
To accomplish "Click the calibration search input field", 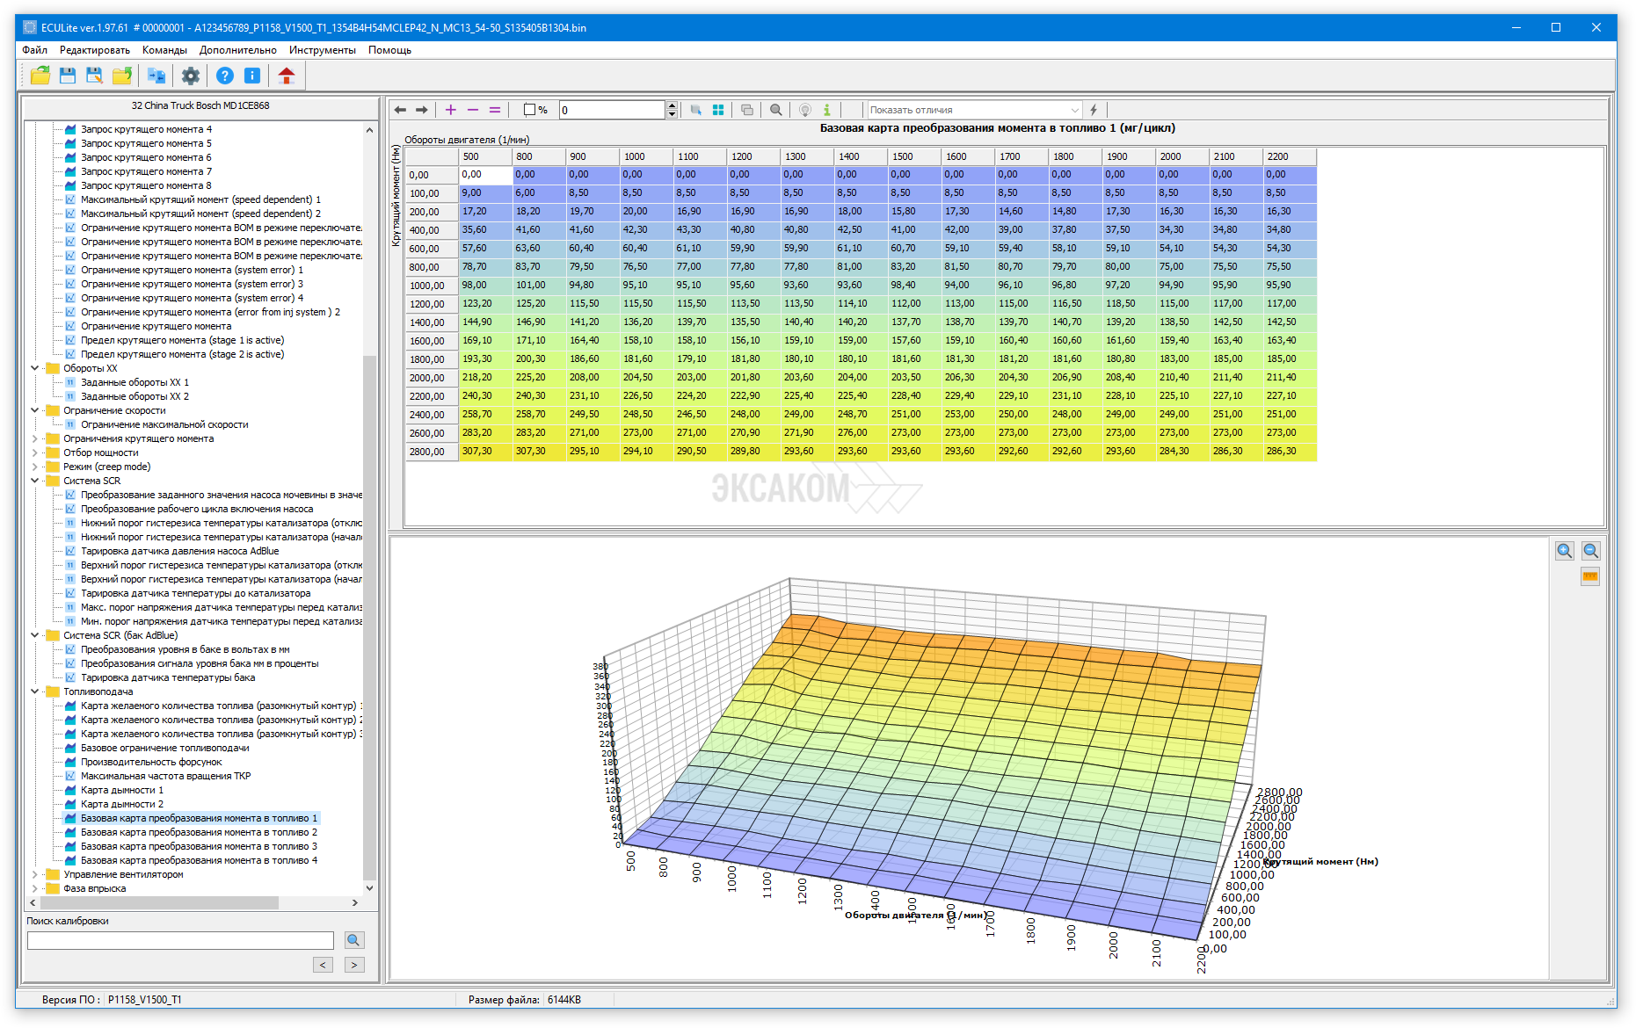I will pyautogui.click(x=180, y=940).
